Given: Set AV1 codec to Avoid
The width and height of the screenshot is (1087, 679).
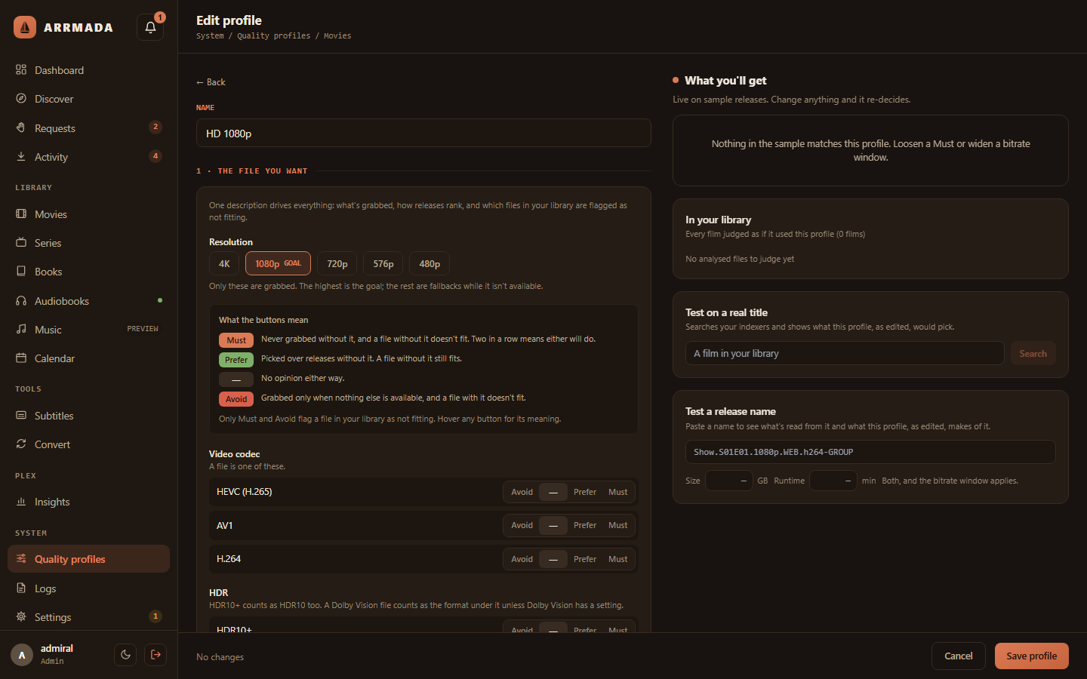Looking at the screenshot, I should pyautogui.click(x=522, y=525).
